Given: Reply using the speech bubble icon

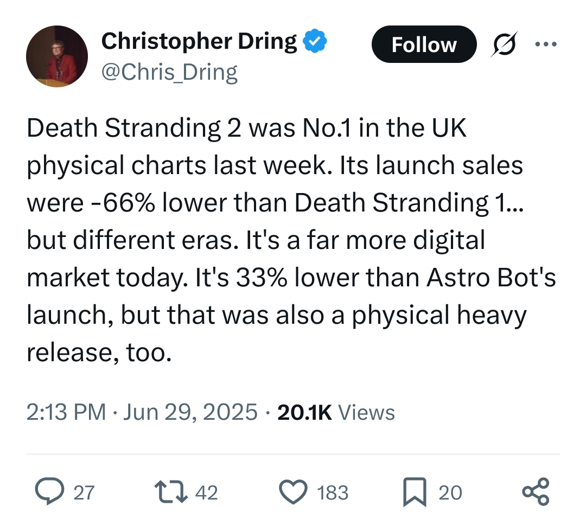Looking at the screenshot, I should (x=49, y=491).
